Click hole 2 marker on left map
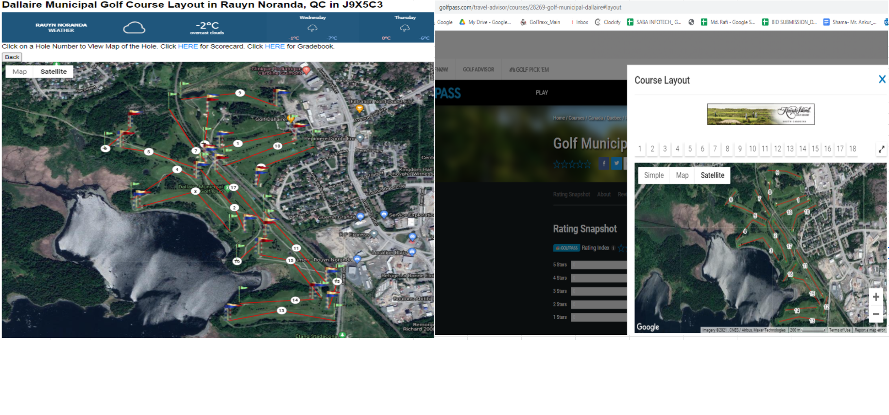The height and width of the screenshot is (415, 889). [235, 208]
